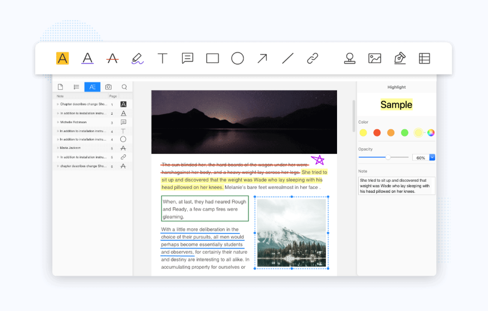
Task: Click comment icon in Michelle Robinson row
Action: click(123, 122)
